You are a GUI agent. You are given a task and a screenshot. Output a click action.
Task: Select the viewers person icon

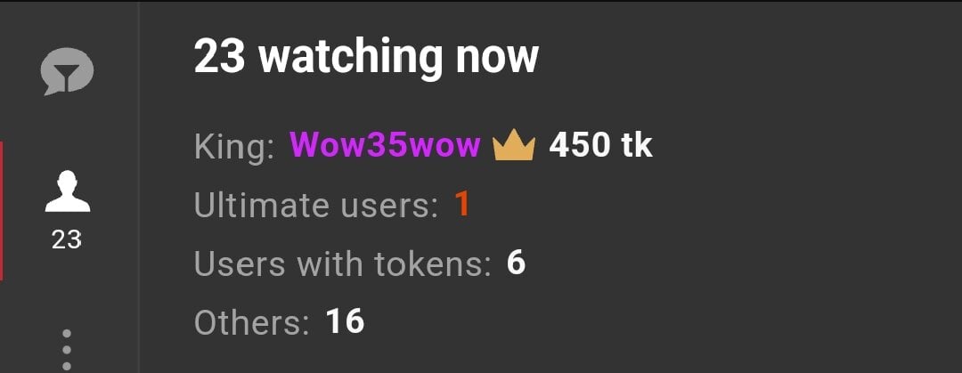click(67, 191)
